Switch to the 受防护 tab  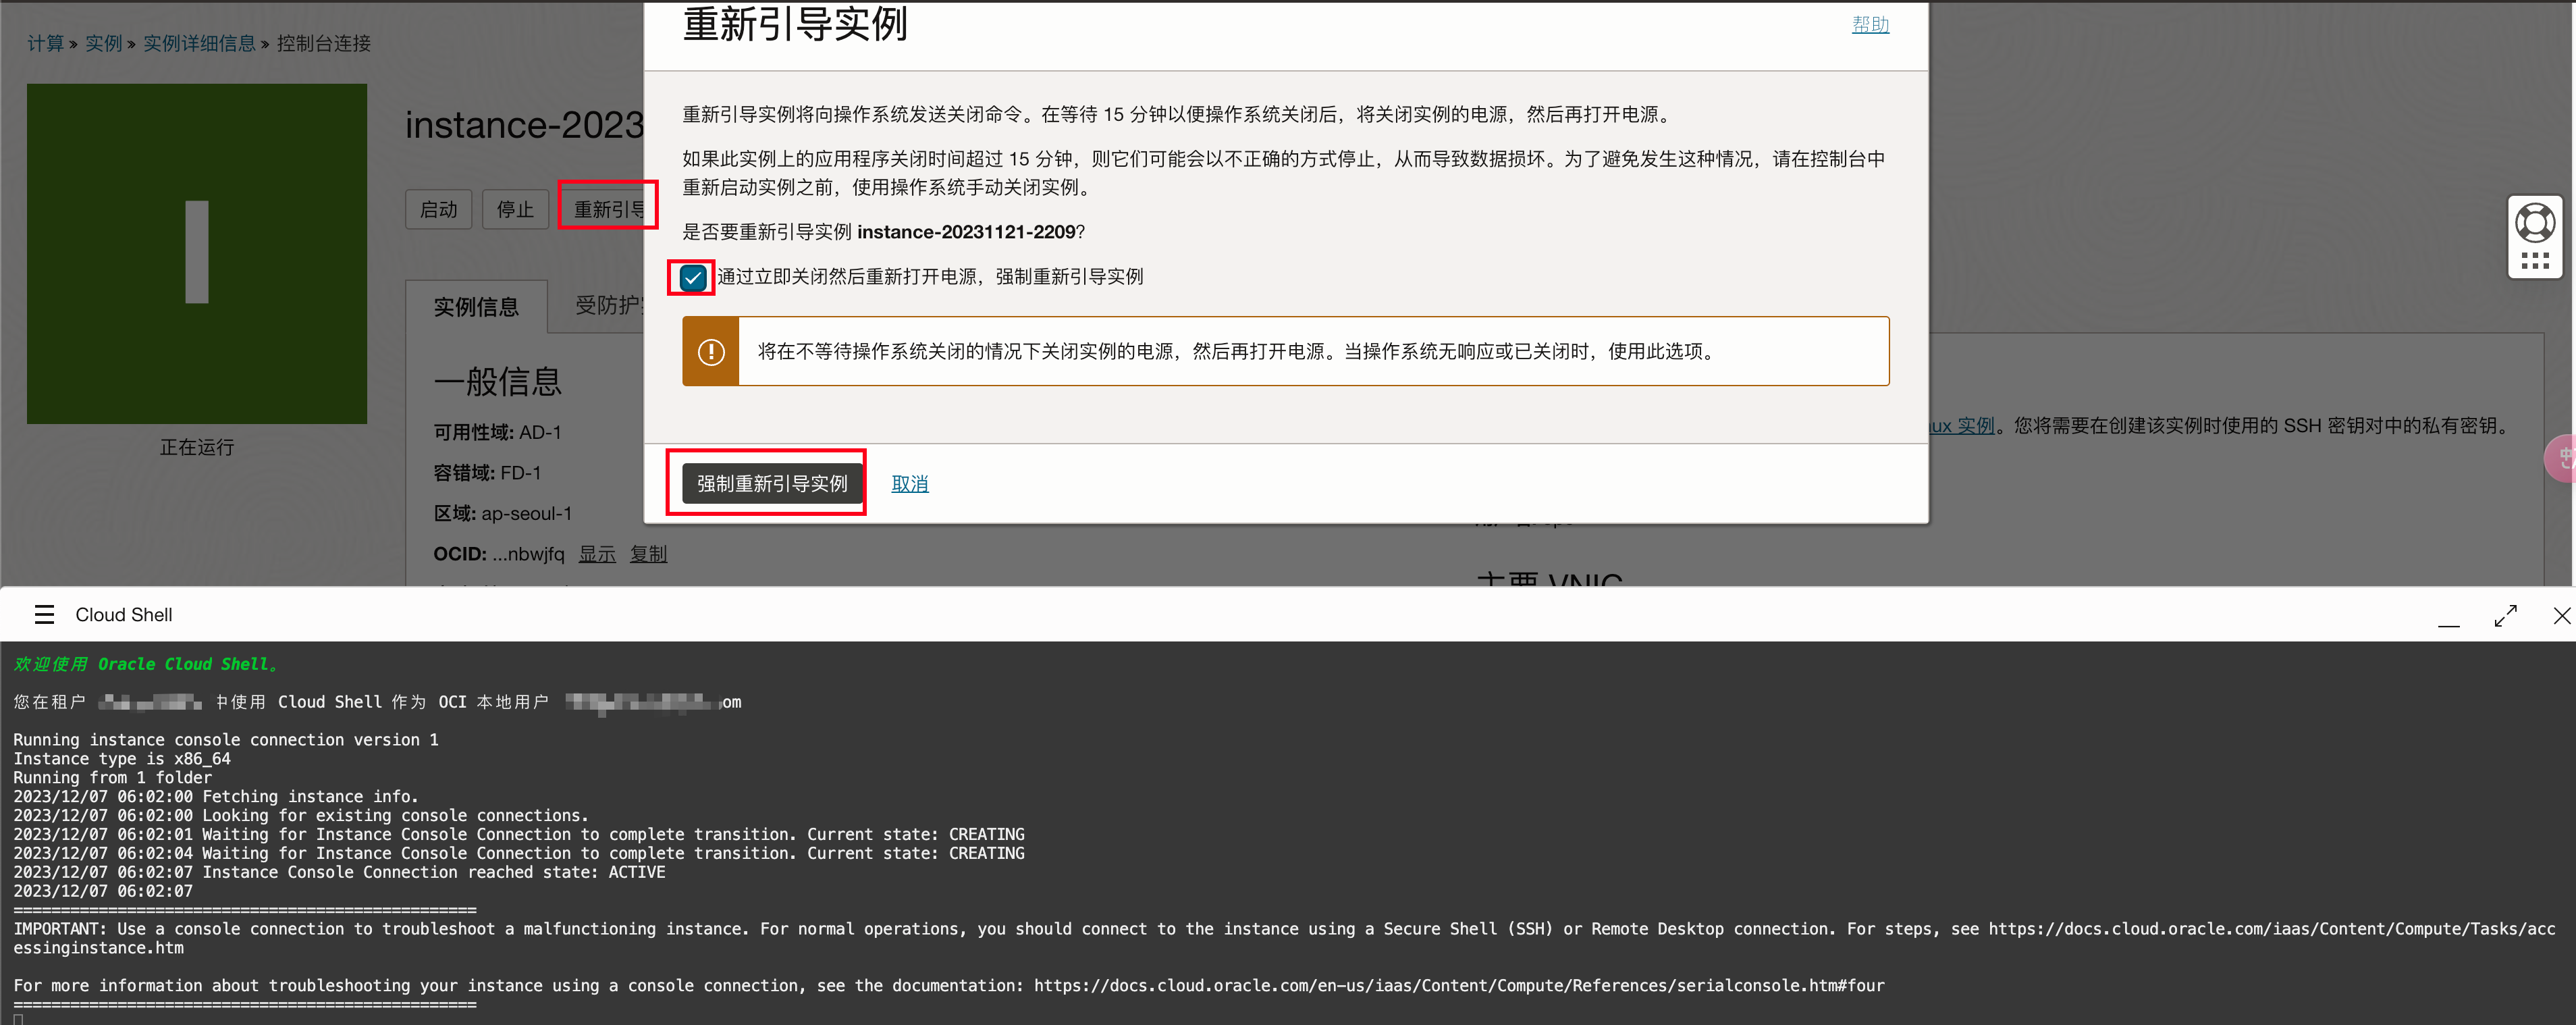(x=607, y=305)
